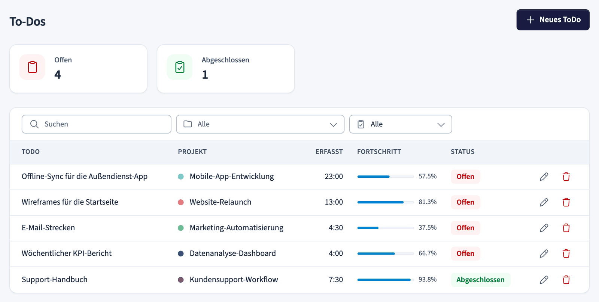The height and width of the screenshot is (302, 599).
Task: Click the Neues ToDo button
Action: tap(553, 20)
